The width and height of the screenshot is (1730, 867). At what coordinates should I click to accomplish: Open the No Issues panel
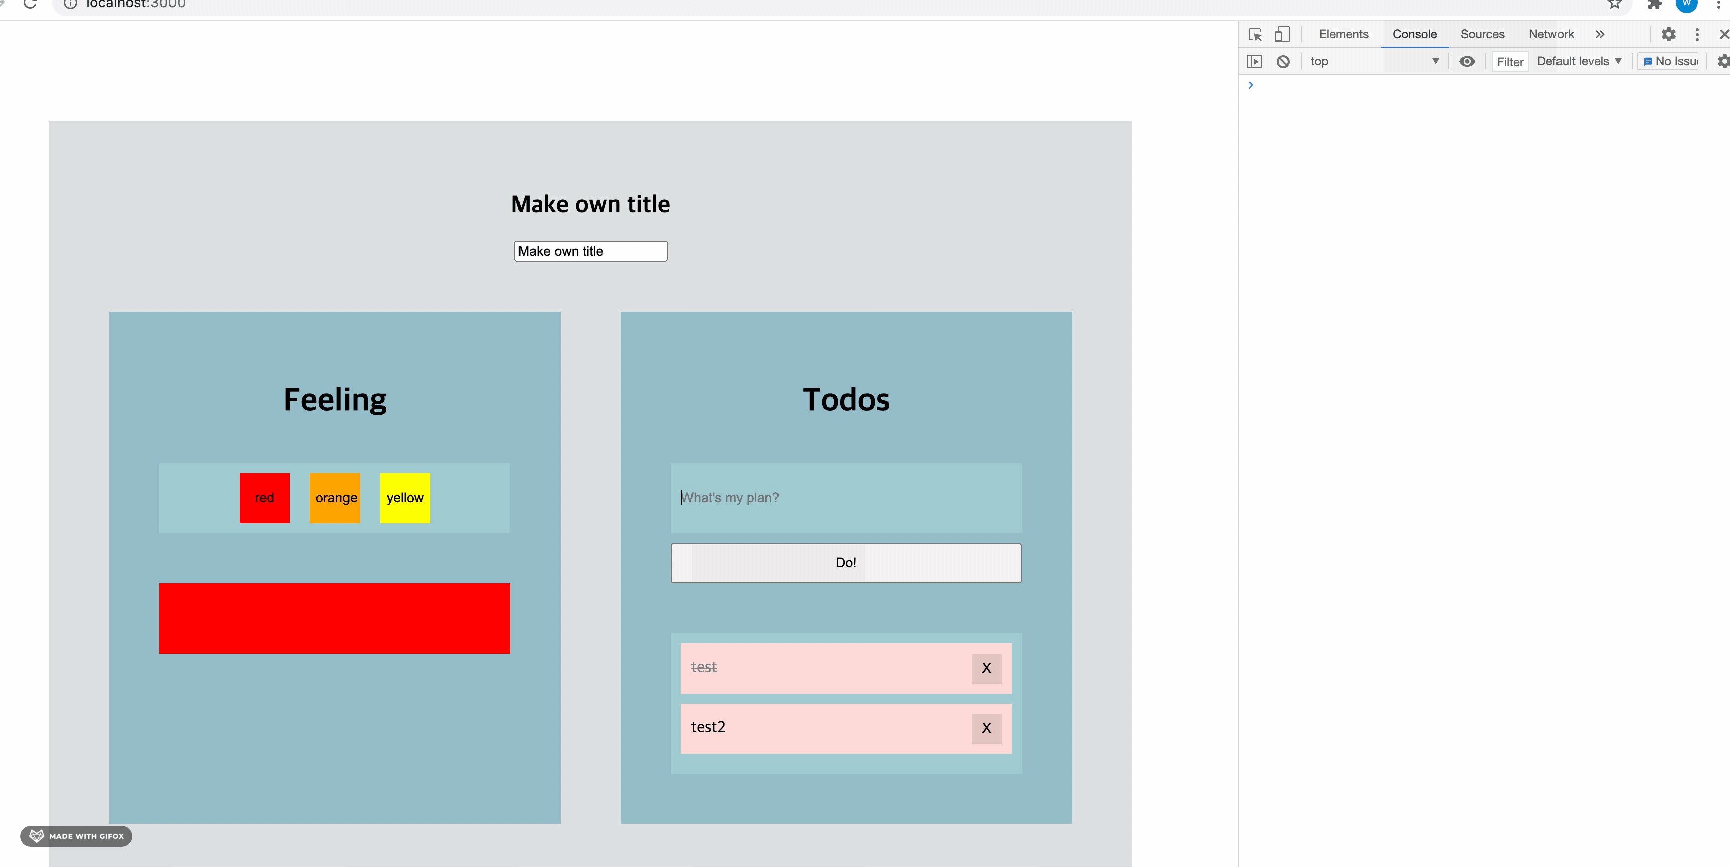pos(1670,61)
